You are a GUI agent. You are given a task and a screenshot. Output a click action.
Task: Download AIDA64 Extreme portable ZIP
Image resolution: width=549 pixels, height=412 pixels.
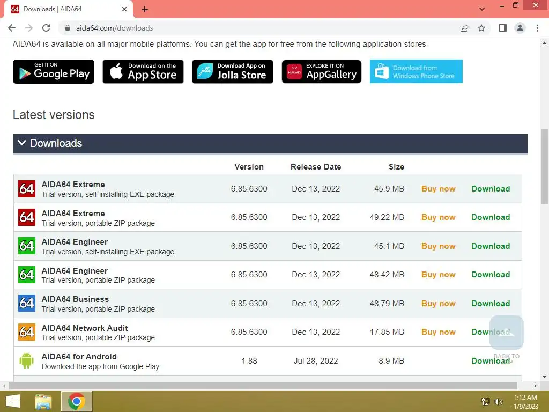click(x=491, y=217)
